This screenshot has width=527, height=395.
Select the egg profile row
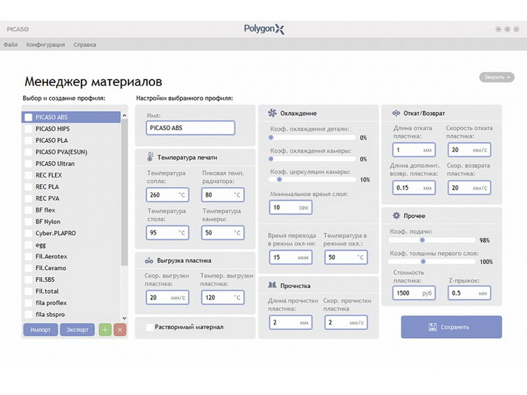(71, 245)
